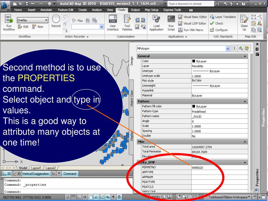Click Edit workflow button

click(23, 27)
